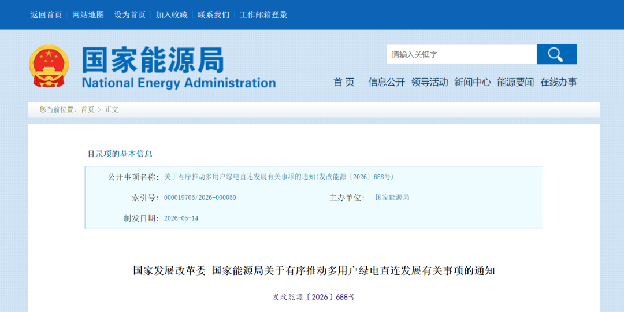Open 能源要闻 navigation item
Screen dimensions: 624x312
pos(515,82)
